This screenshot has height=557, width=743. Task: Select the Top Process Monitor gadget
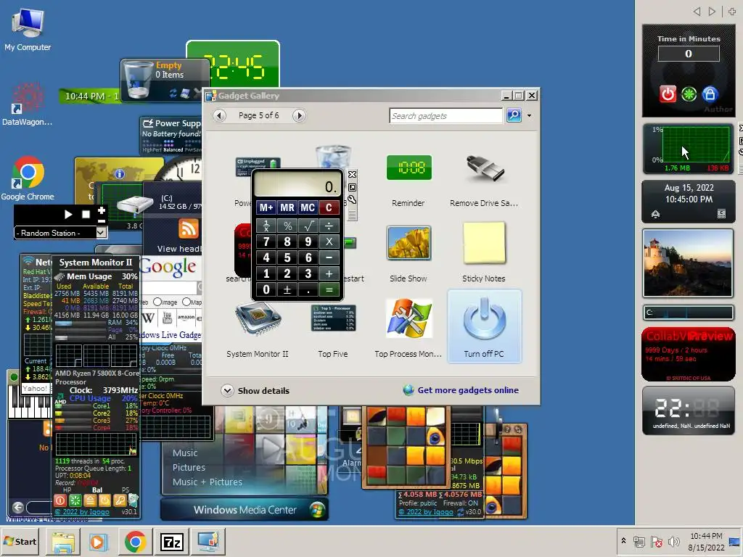pos(409,328)
